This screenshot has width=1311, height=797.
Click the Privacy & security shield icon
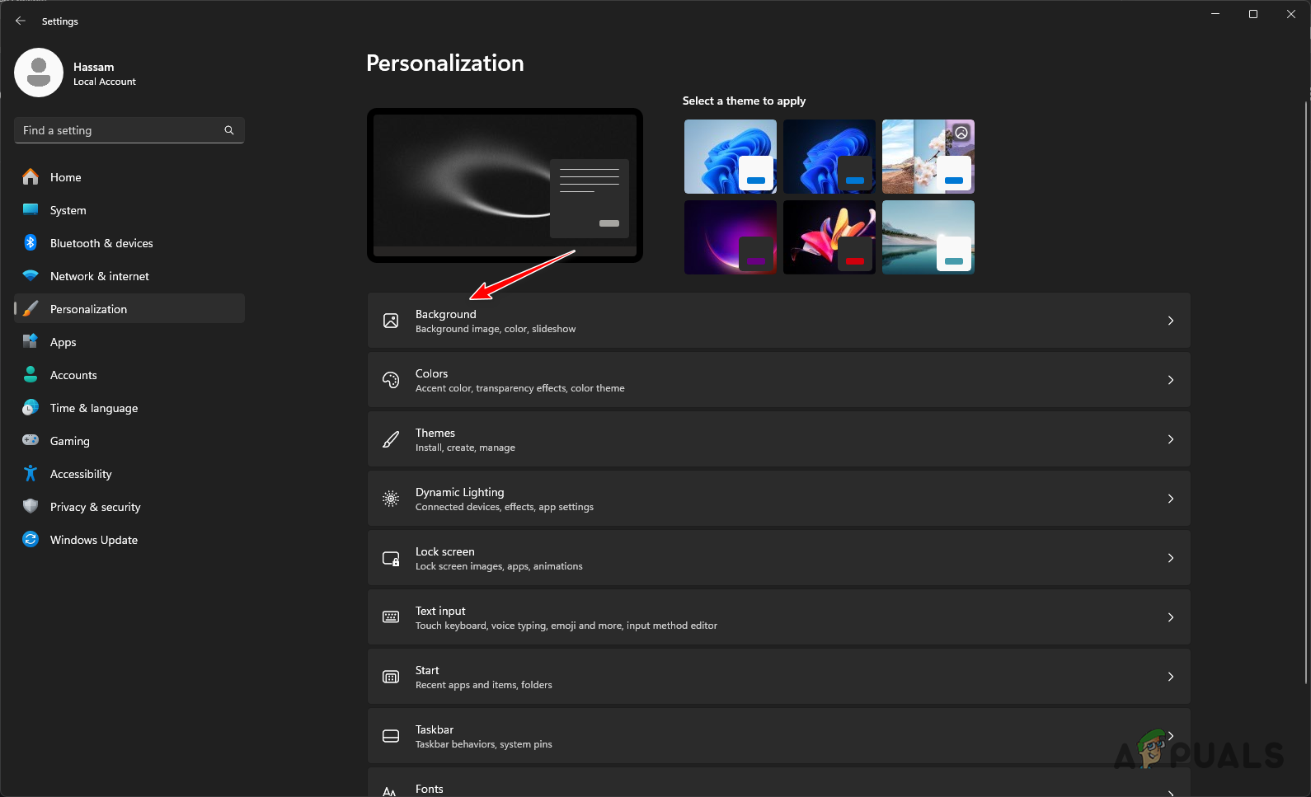tap(31, 507)
